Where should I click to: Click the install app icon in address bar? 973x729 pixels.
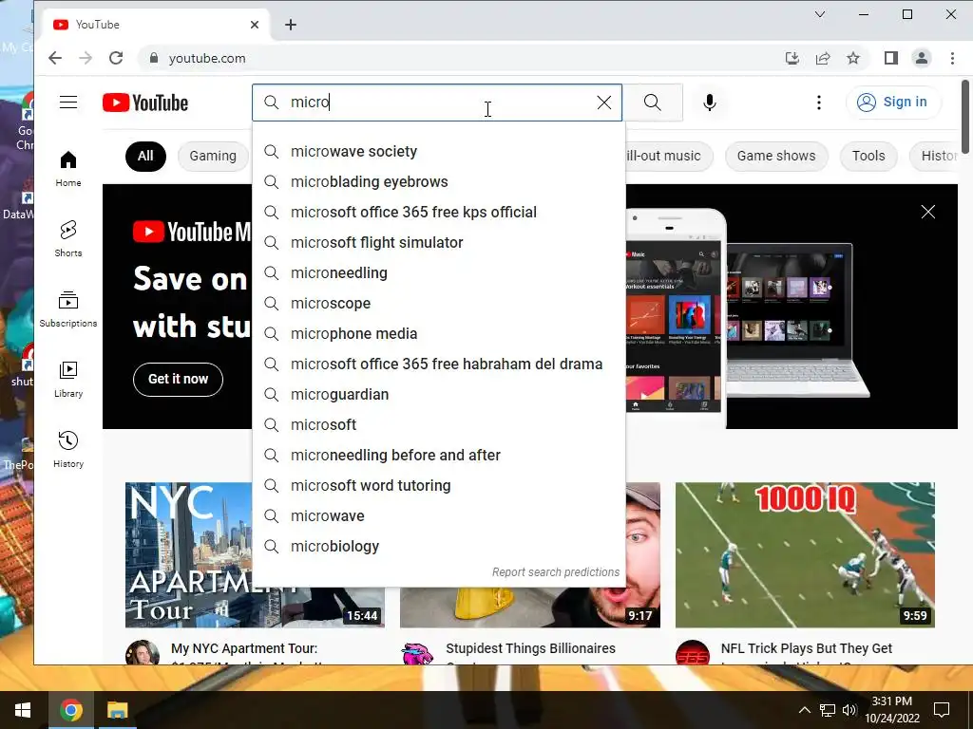click(x=792, y=58)
